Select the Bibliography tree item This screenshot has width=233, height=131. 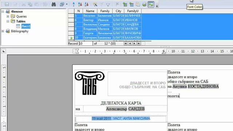(20, 31)
